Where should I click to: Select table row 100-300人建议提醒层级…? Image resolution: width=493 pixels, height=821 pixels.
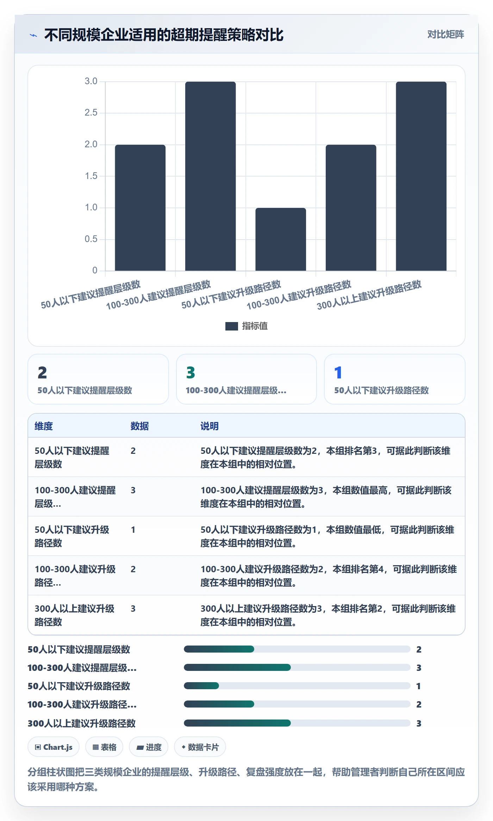[246, 497]
